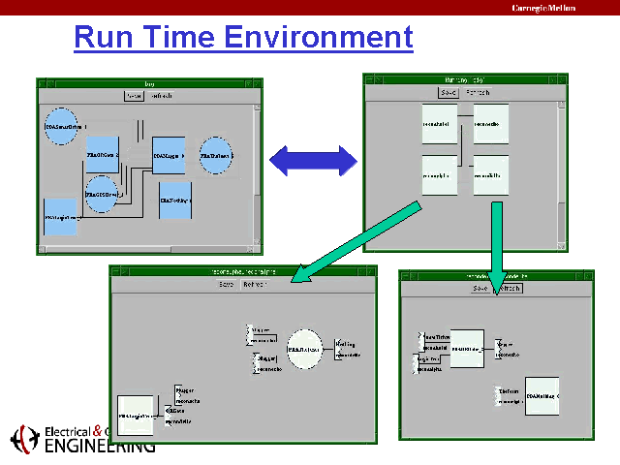Select the top-left circular node in first diagram
Screen dimensions: 620x465
(62, 126)
